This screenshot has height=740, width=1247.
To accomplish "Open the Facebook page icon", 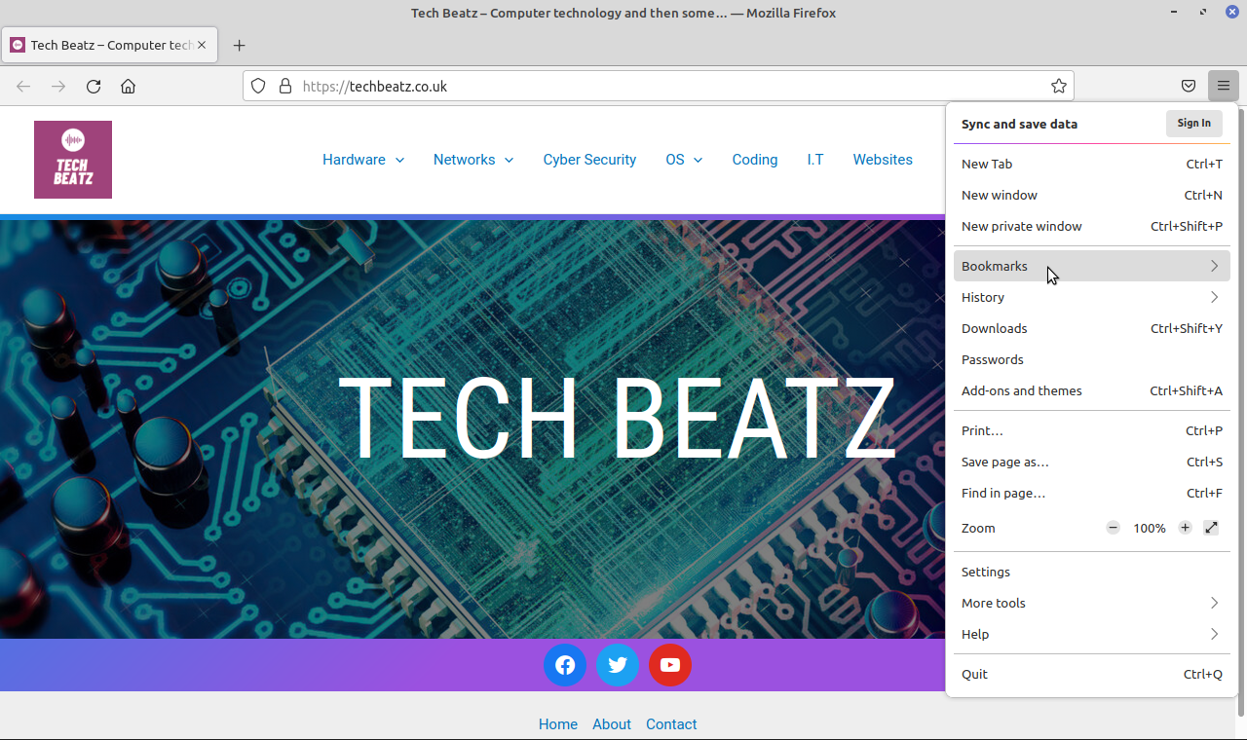I will click(x=565, y=665).
